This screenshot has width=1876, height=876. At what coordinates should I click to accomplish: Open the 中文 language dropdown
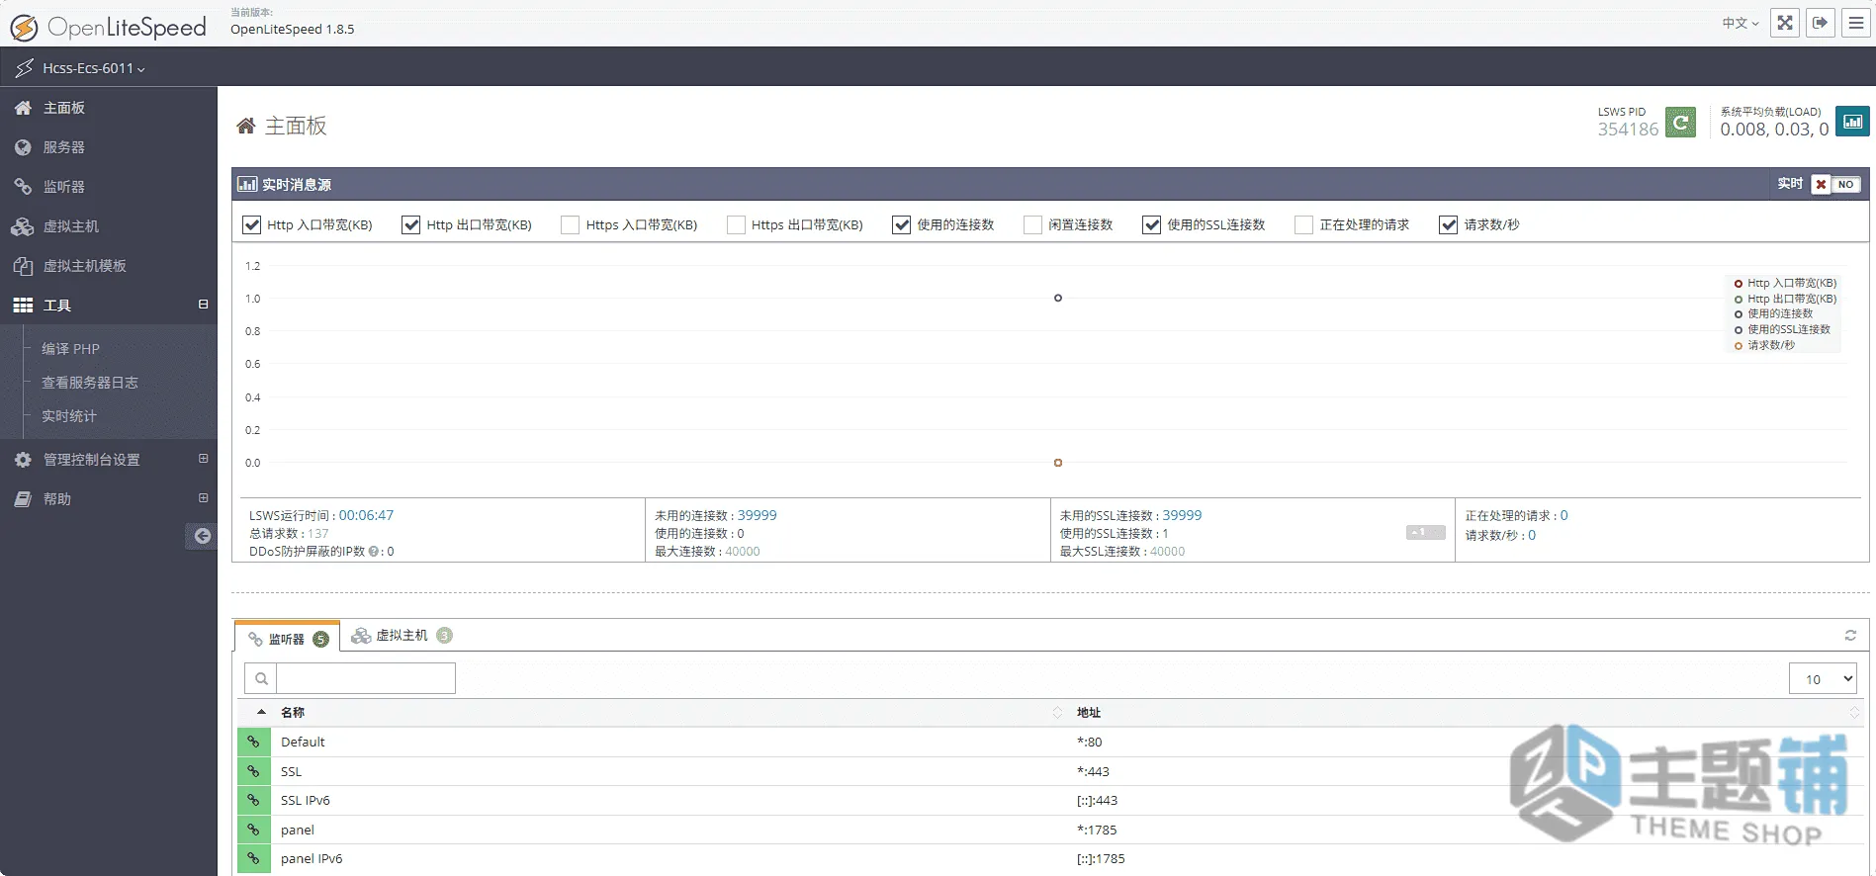(1741, 23)
